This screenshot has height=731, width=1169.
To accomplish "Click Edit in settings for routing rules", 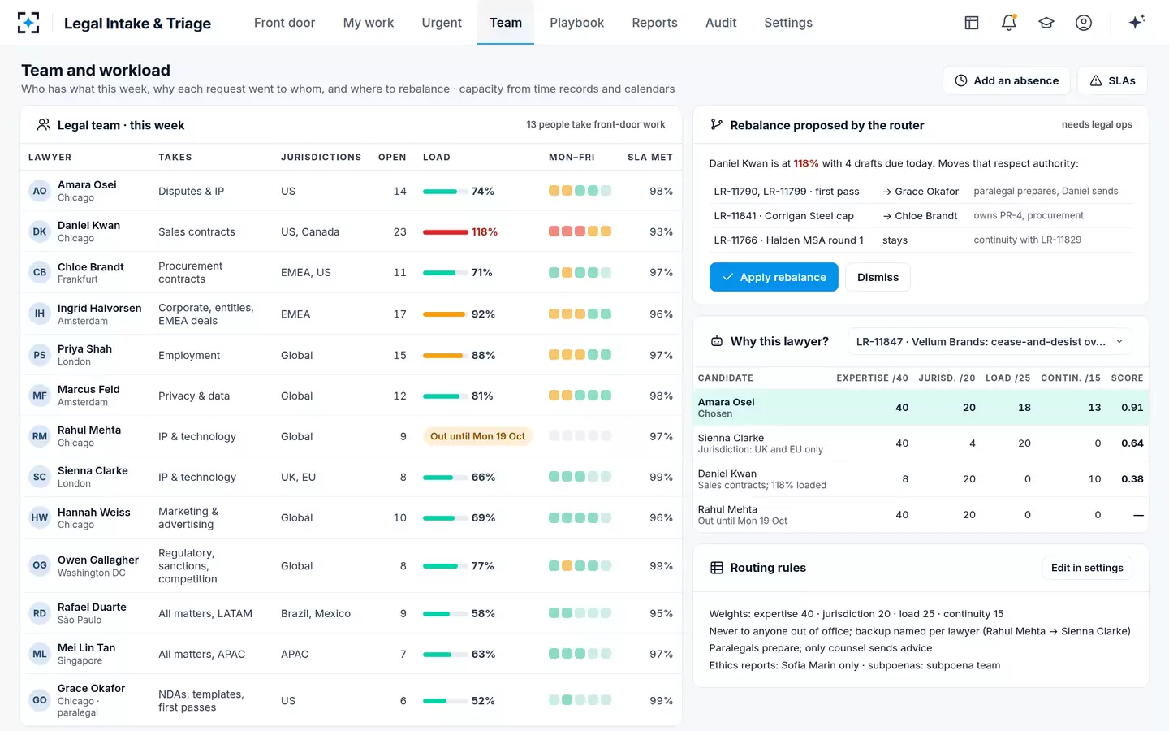I will pyautogui.click(x=1087, y=568).
